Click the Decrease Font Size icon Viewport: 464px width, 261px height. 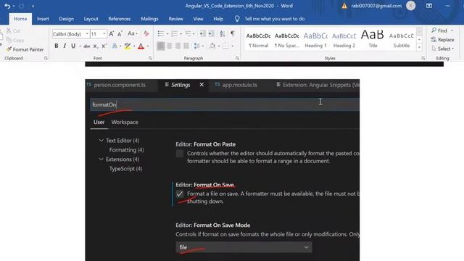tap(120, 34)
